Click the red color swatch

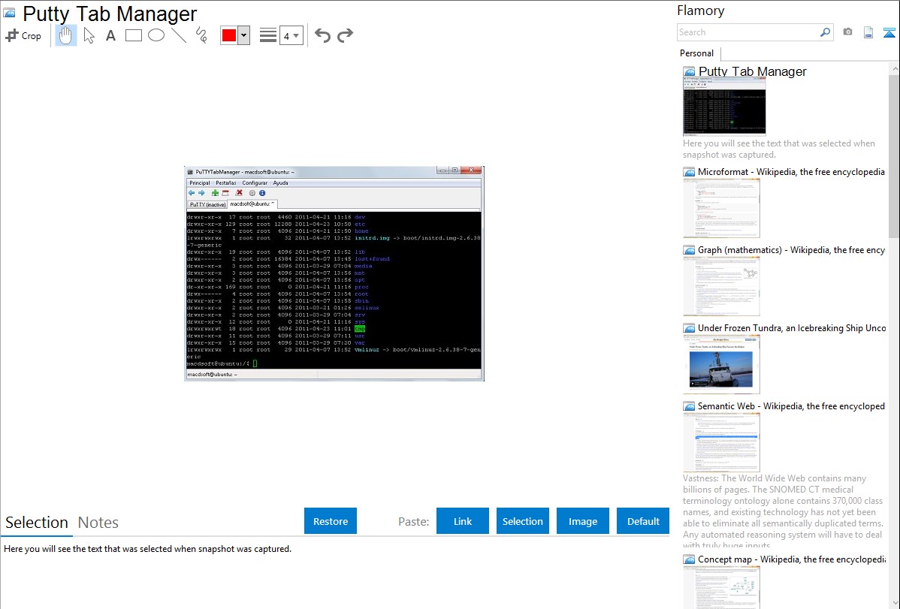coord(229,35)
